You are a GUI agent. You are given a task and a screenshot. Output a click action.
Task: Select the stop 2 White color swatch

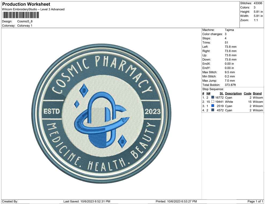click(x=213, y=101)
